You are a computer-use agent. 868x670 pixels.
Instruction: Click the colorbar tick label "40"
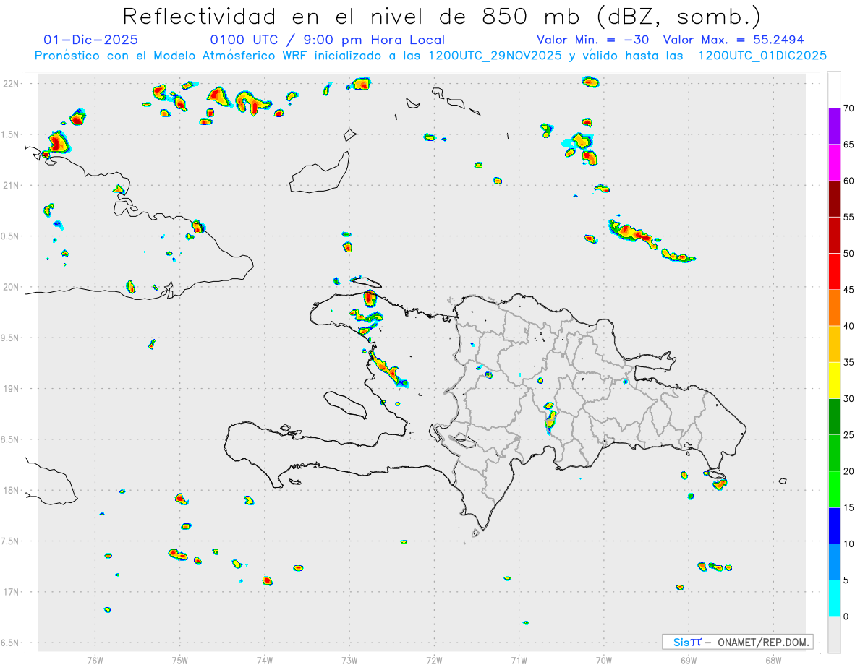click(849, 326)
